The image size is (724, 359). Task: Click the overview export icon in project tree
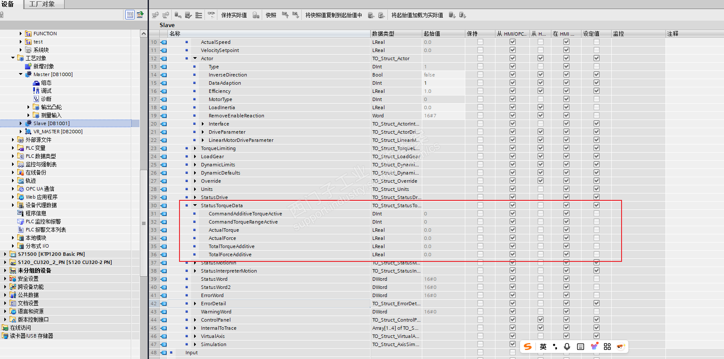pyautogui.click(x=140, y=15)
